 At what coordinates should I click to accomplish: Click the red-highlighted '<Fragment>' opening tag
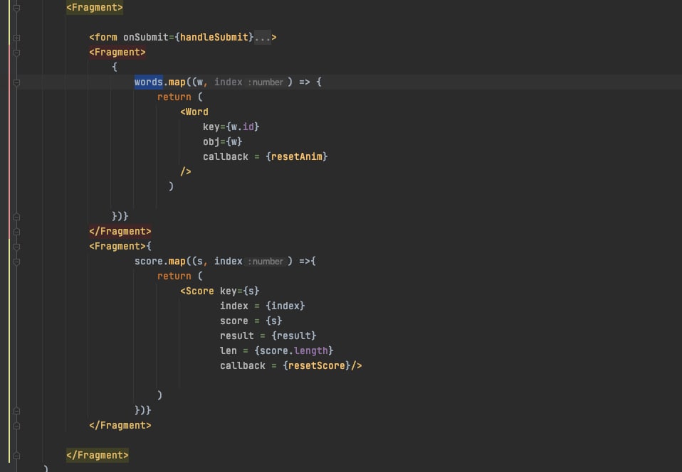pyautogui.click(x=117, y=52)
